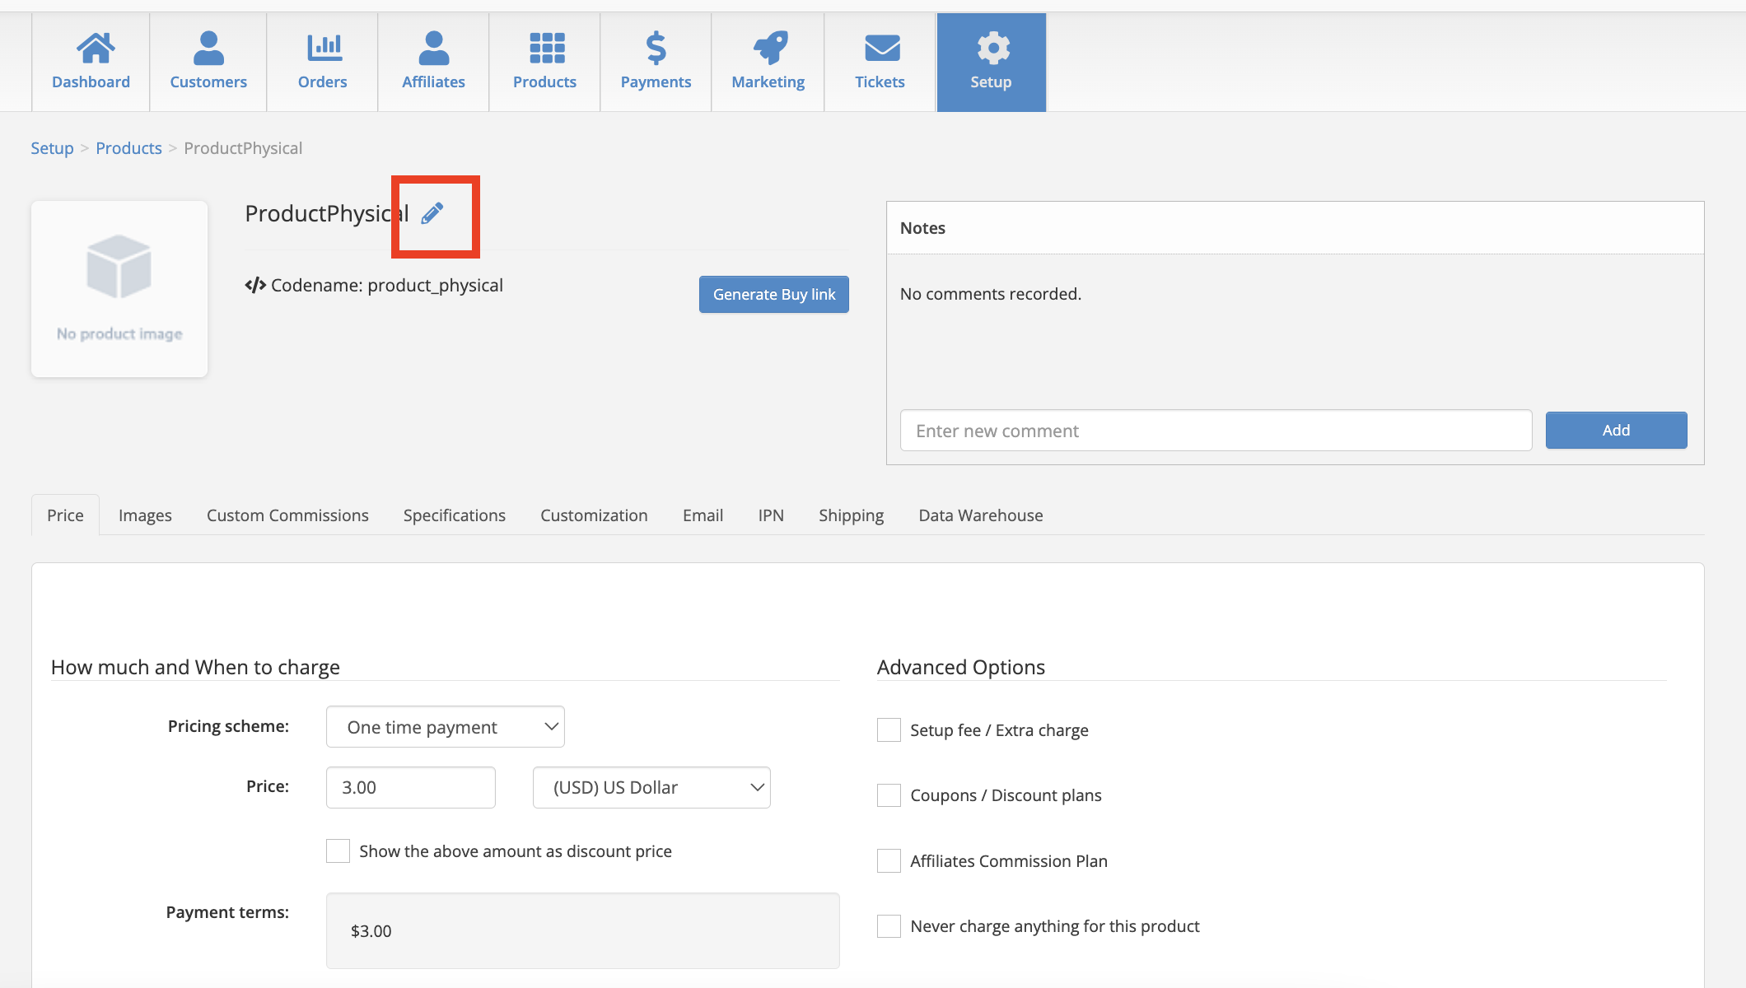
Task: Switch to the Images tab
Action: (145, 515)
